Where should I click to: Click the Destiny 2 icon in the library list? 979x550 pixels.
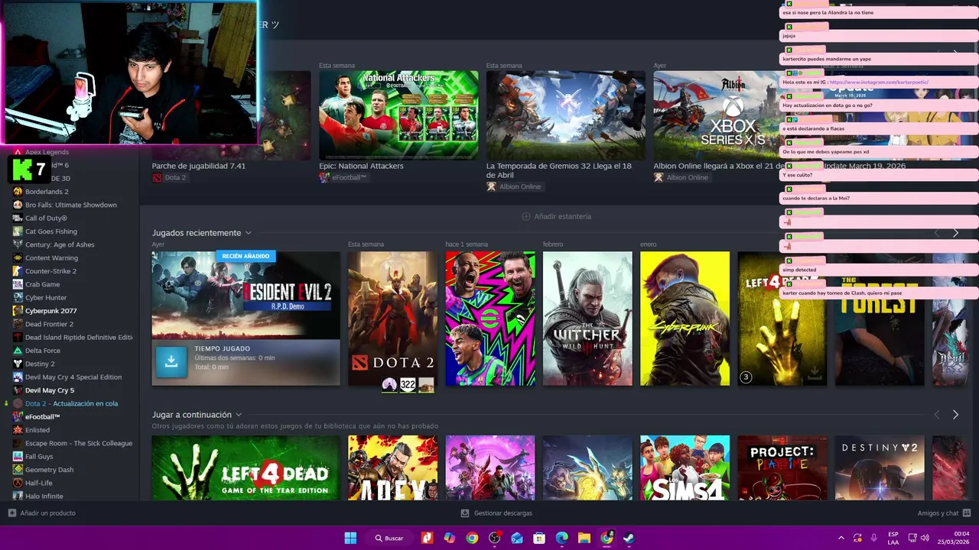18,364
